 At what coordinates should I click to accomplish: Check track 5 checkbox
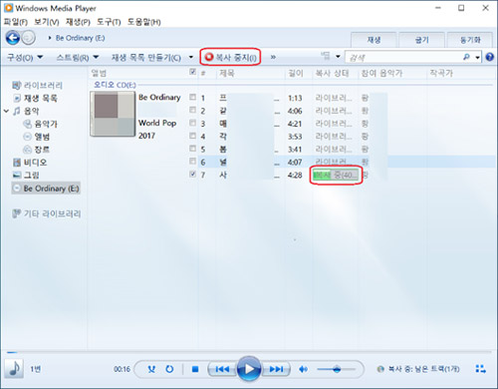(x=192, y=148)
